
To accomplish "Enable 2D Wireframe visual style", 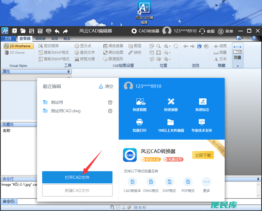I will (x=19, y=46).
